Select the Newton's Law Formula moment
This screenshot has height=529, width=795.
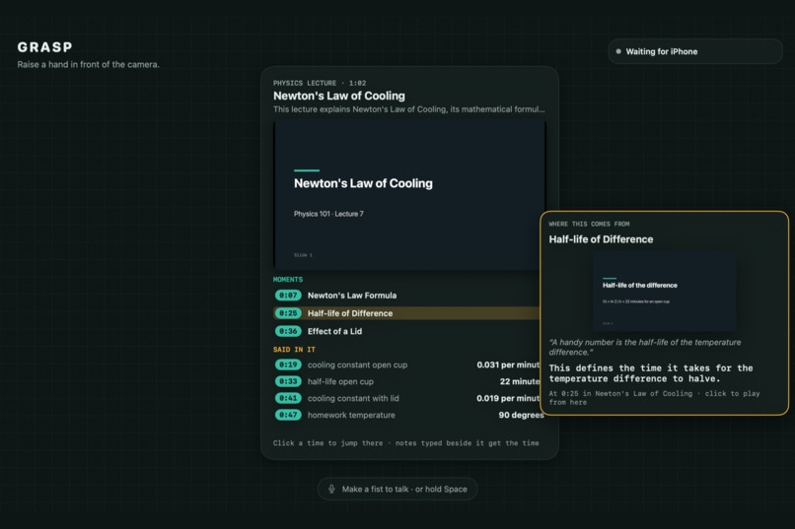pos(352,296)
